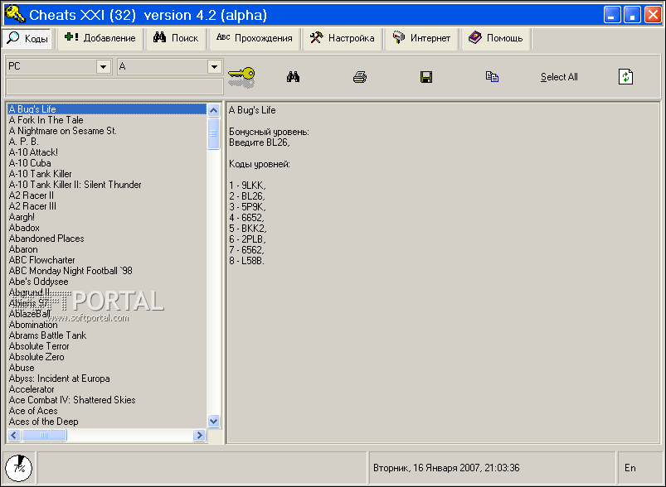Select A2 Racer III in the list
The height and width of the screenshot is (487, 666).
coord(107,206)
